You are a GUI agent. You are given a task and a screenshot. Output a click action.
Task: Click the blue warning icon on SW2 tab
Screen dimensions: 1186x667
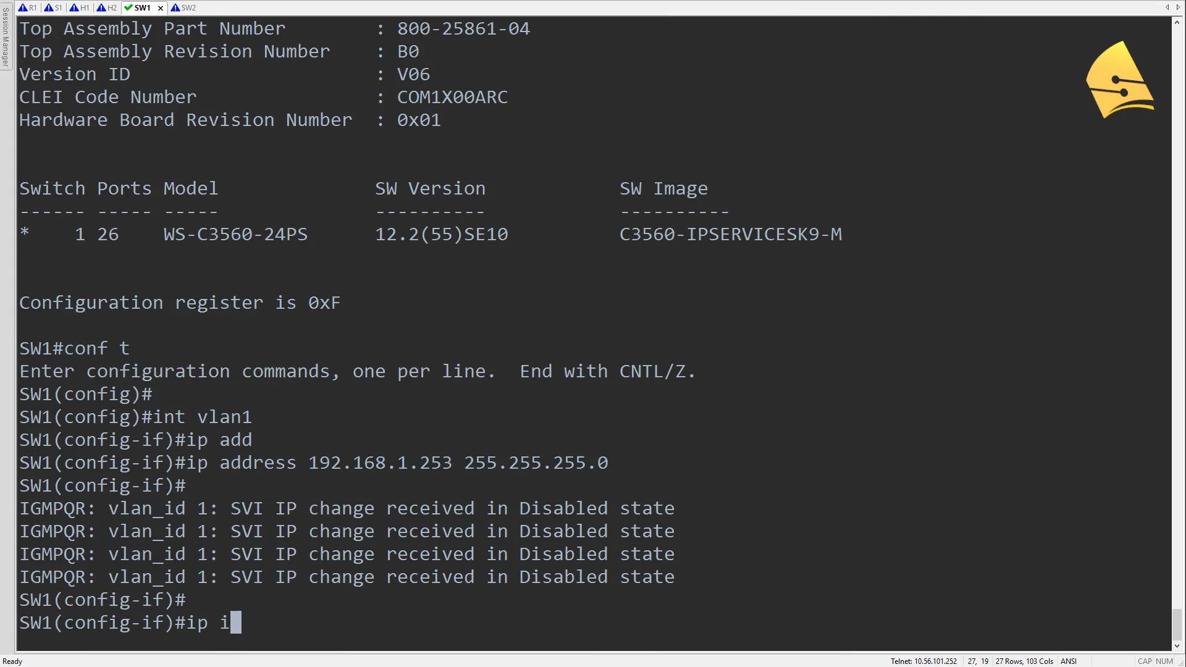pos(175,8)
